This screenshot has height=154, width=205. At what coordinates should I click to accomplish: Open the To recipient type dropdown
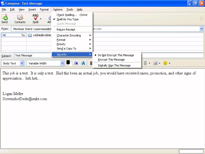tap(4, 35)
